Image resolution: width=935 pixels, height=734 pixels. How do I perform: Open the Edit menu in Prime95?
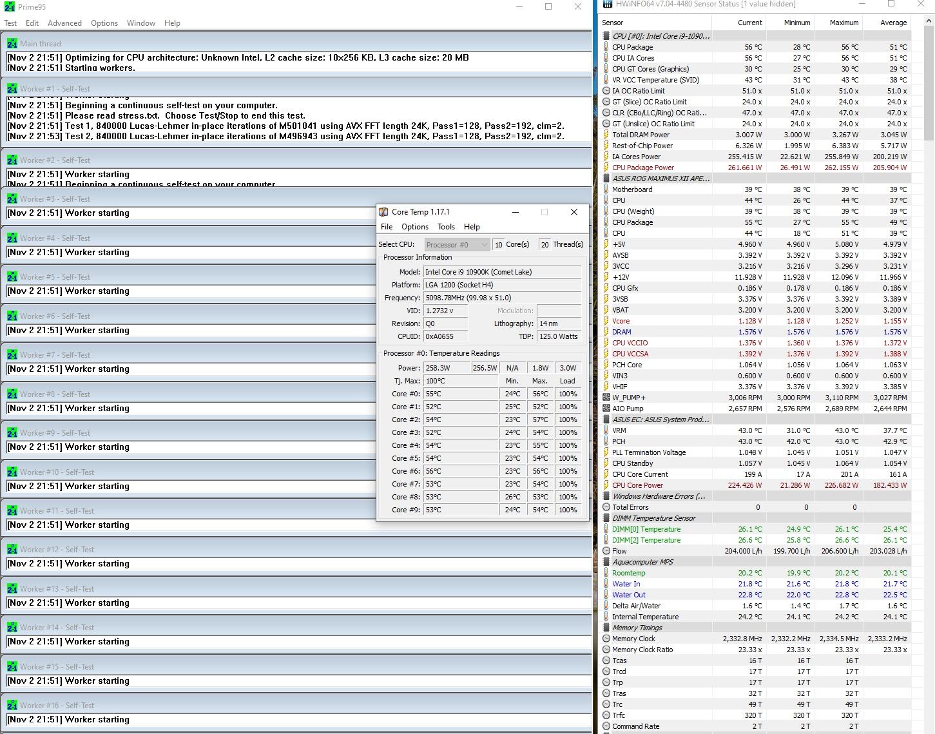(x=32, y=23)
